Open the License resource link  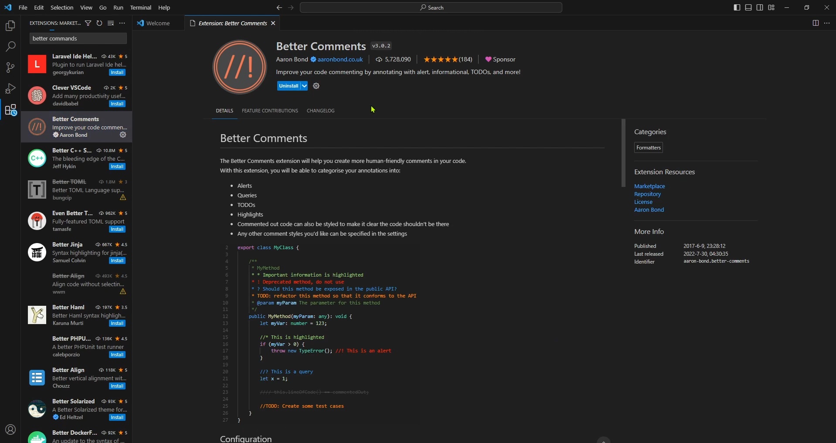coord(643,202)
